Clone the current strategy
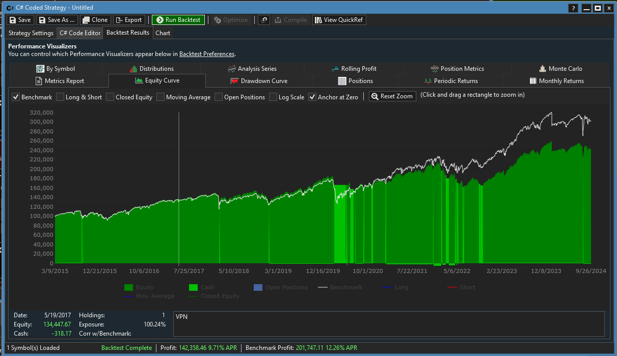The width and height of the screenshot is (617, 356). (95, 20)
